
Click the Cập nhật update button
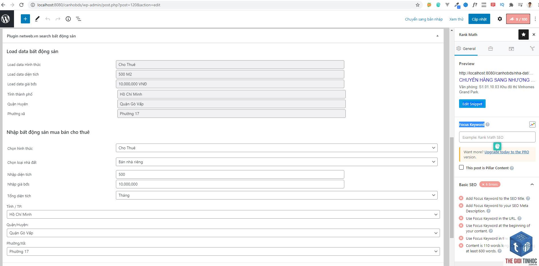click(x=479, y=19)
